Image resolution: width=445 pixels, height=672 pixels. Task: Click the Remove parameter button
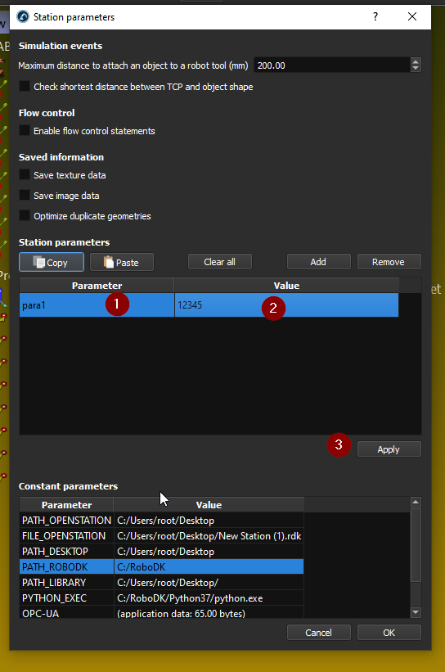tap(389, 262)
